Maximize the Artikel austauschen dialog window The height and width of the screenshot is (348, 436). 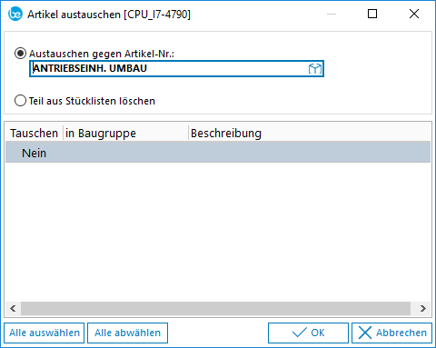372,14
